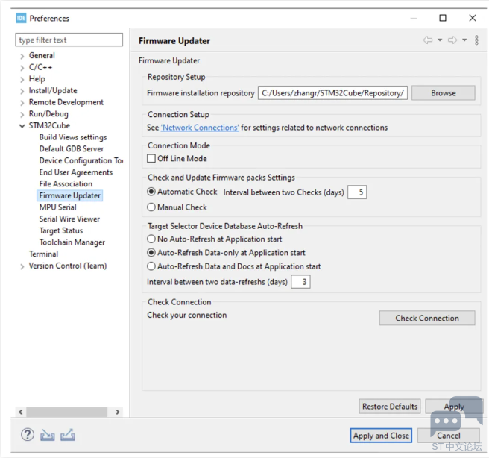Expand the General tree node
Screen dimensions: 489x458
[x=22, y=56]
